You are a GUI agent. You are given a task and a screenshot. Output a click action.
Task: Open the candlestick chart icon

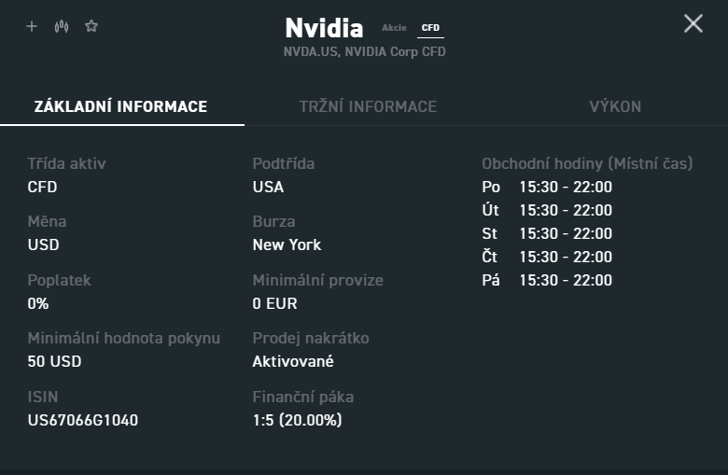pos(62,26)
